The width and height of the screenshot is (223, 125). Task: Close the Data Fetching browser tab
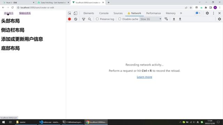point(68,2)
